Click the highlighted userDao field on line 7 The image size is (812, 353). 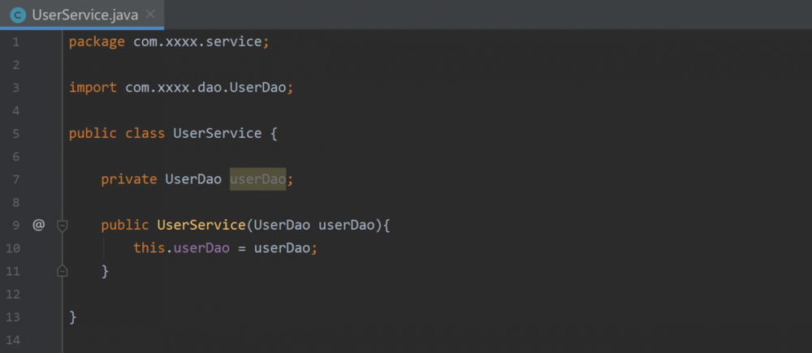[257, 179]
